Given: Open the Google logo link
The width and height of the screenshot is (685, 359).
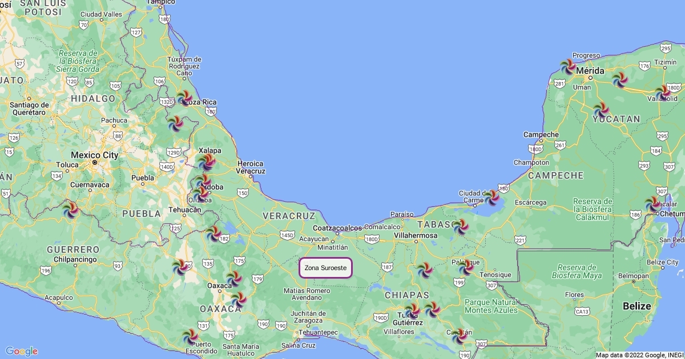Looking at the screenshot, I should pyautogui.click(x=22, y=351).
